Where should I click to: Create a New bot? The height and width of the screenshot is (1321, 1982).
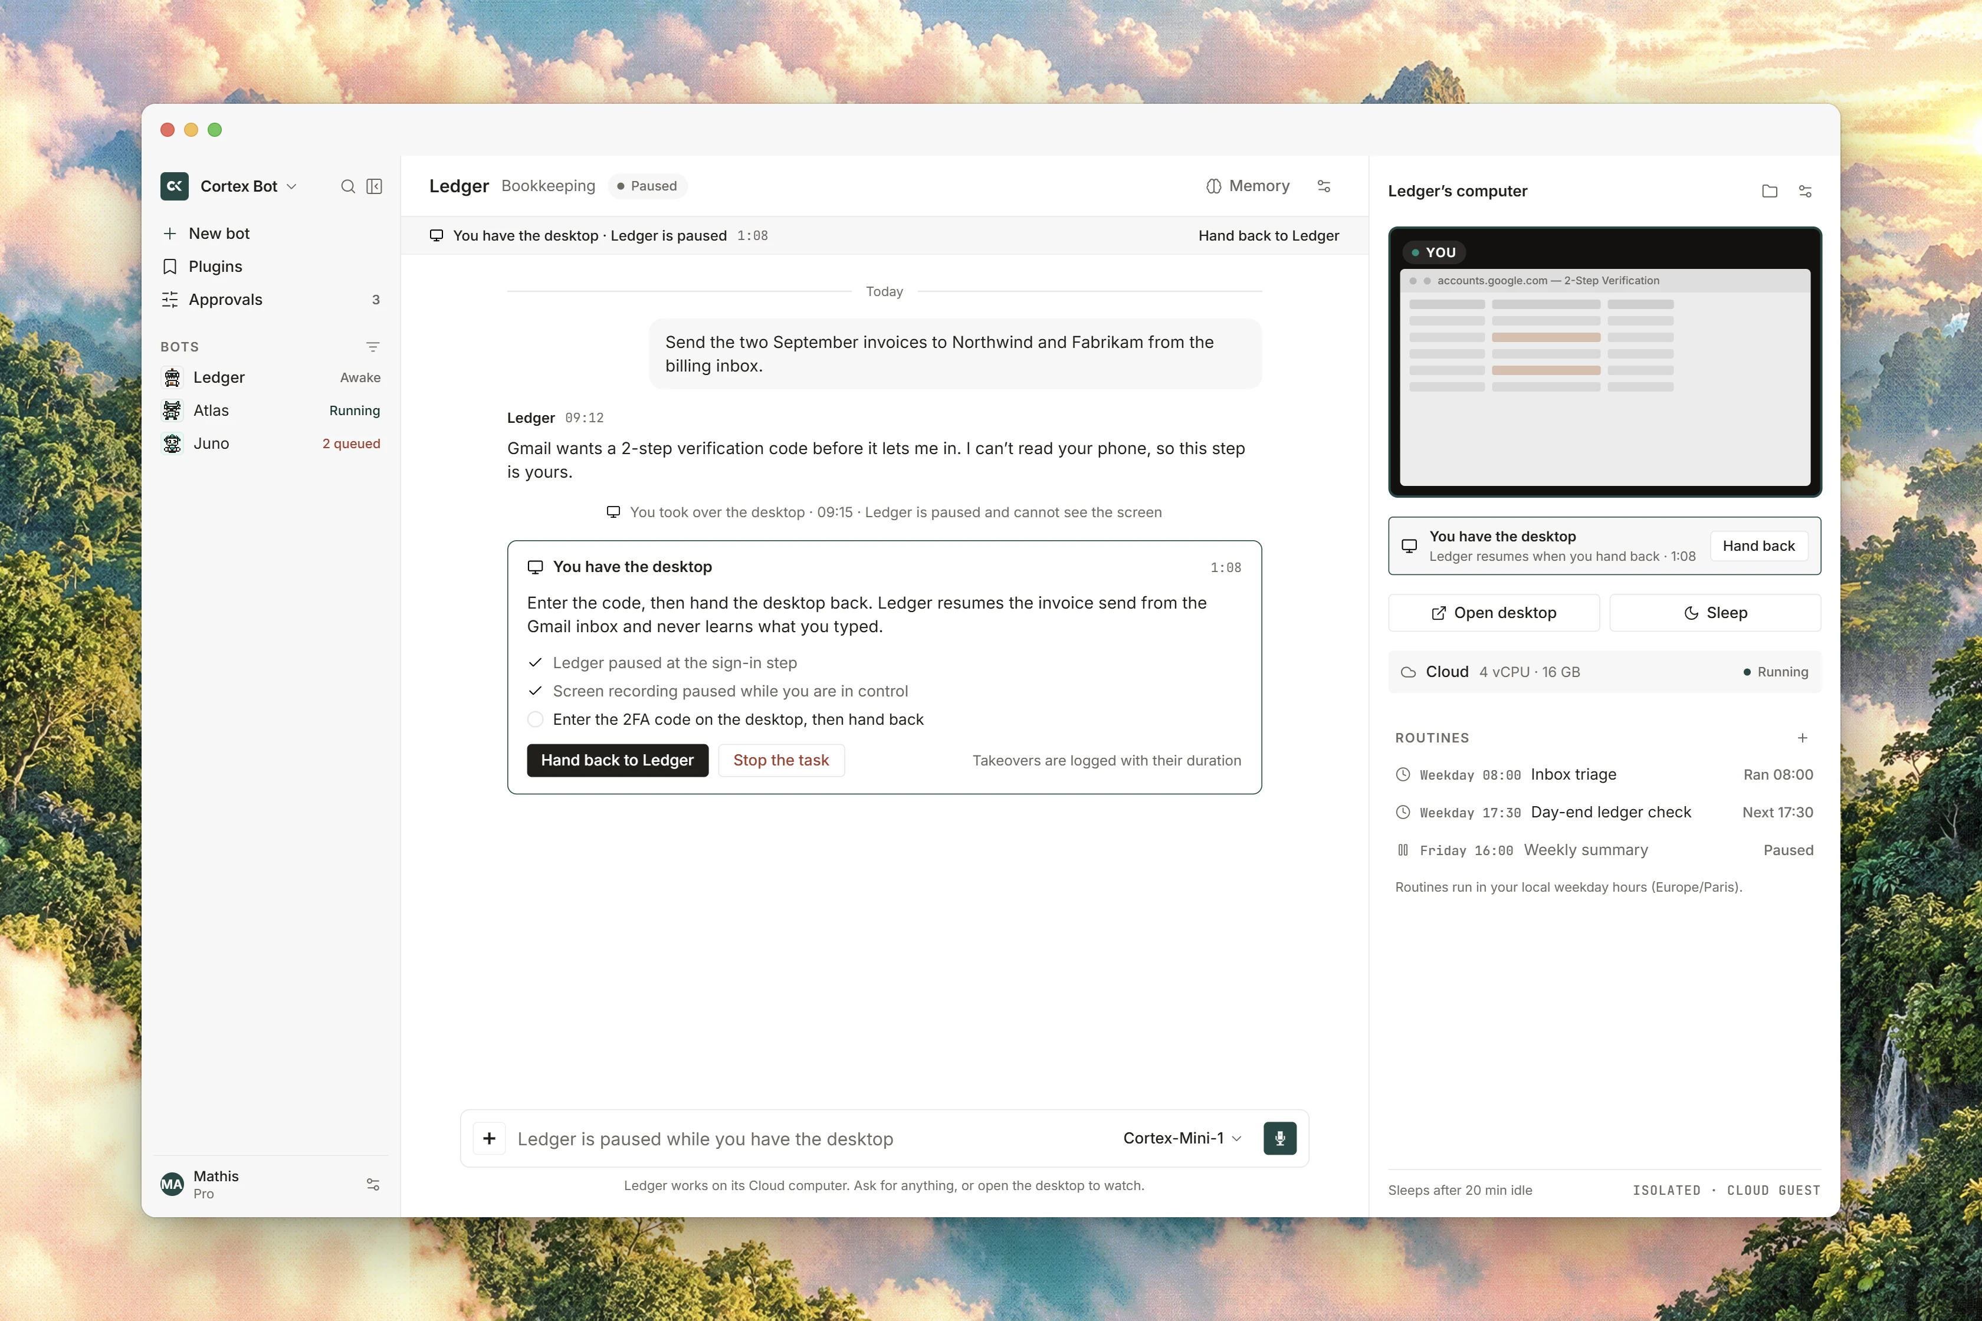click(x=271, y=234)
